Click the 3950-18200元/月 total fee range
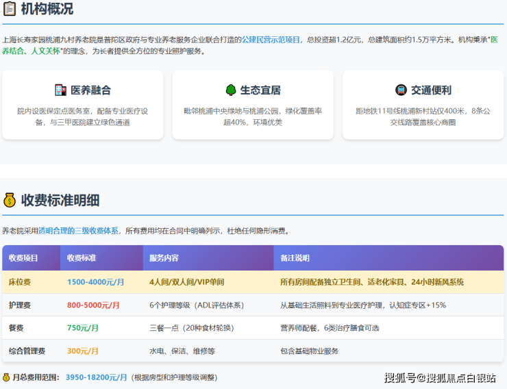 pyautogui.click(x=97, y=377)
